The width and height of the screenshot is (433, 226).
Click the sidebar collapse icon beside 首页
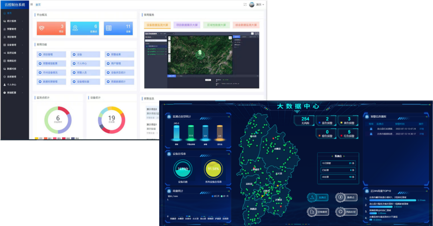coord(31,5)
